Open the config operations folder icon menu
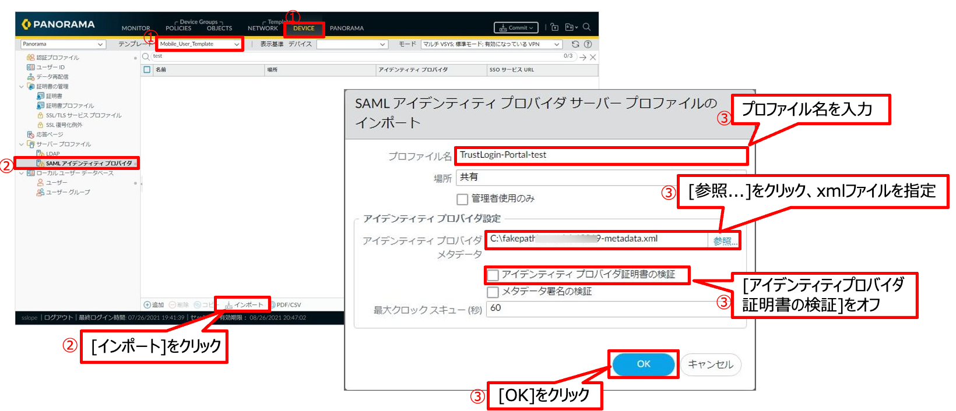 point(571,27)
